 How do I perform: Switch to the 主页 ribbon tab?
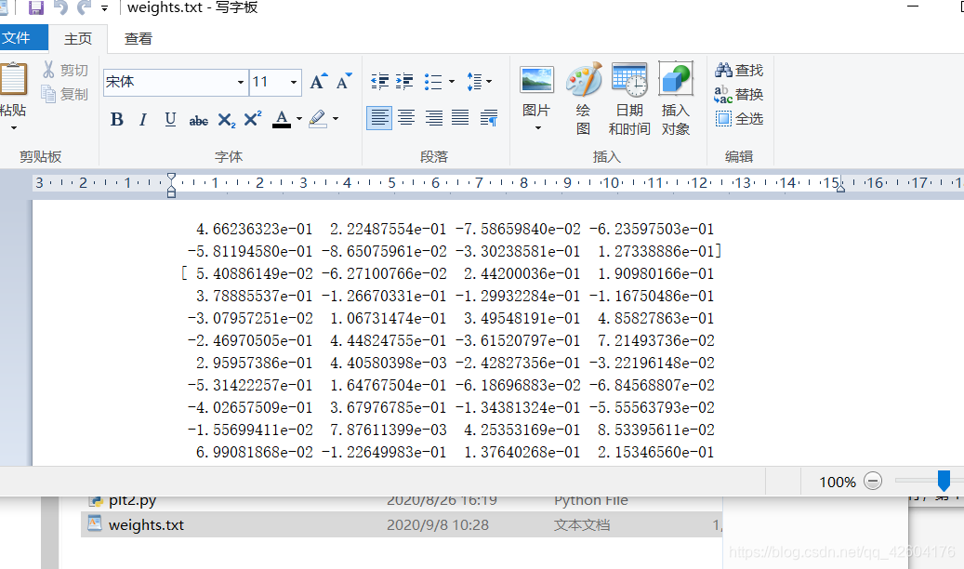click(x=78, y=39)
